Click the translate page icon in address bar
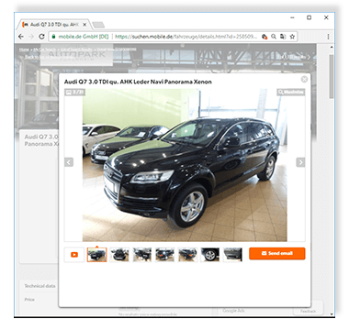 click(283, 37)
